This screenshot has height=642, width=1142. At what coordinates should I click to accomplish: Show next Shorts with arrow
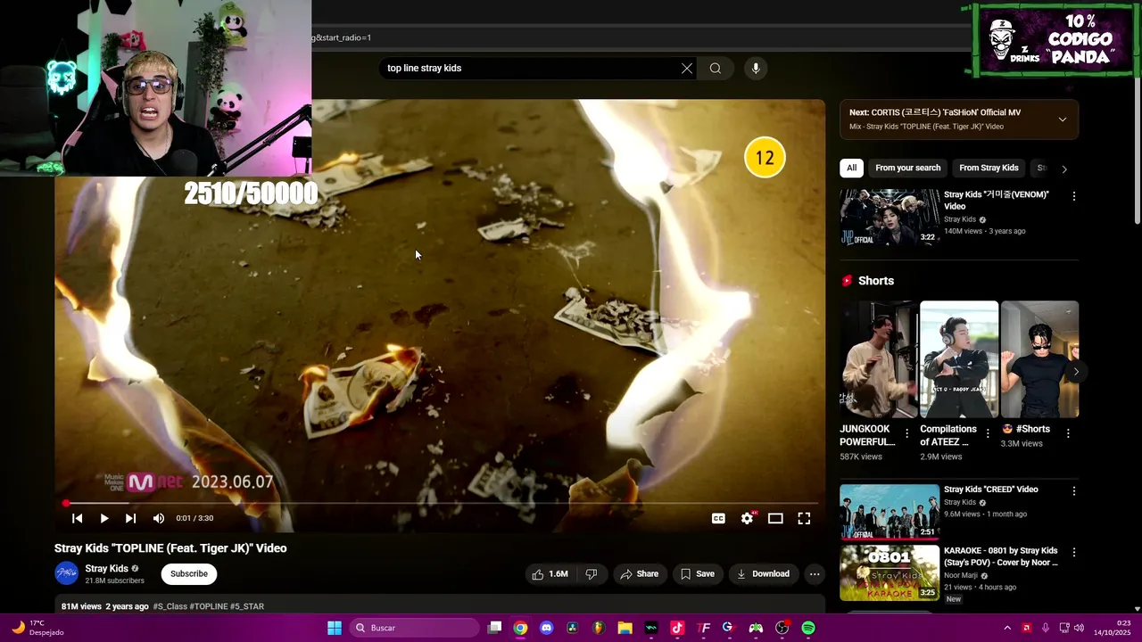coord(1076,372)
